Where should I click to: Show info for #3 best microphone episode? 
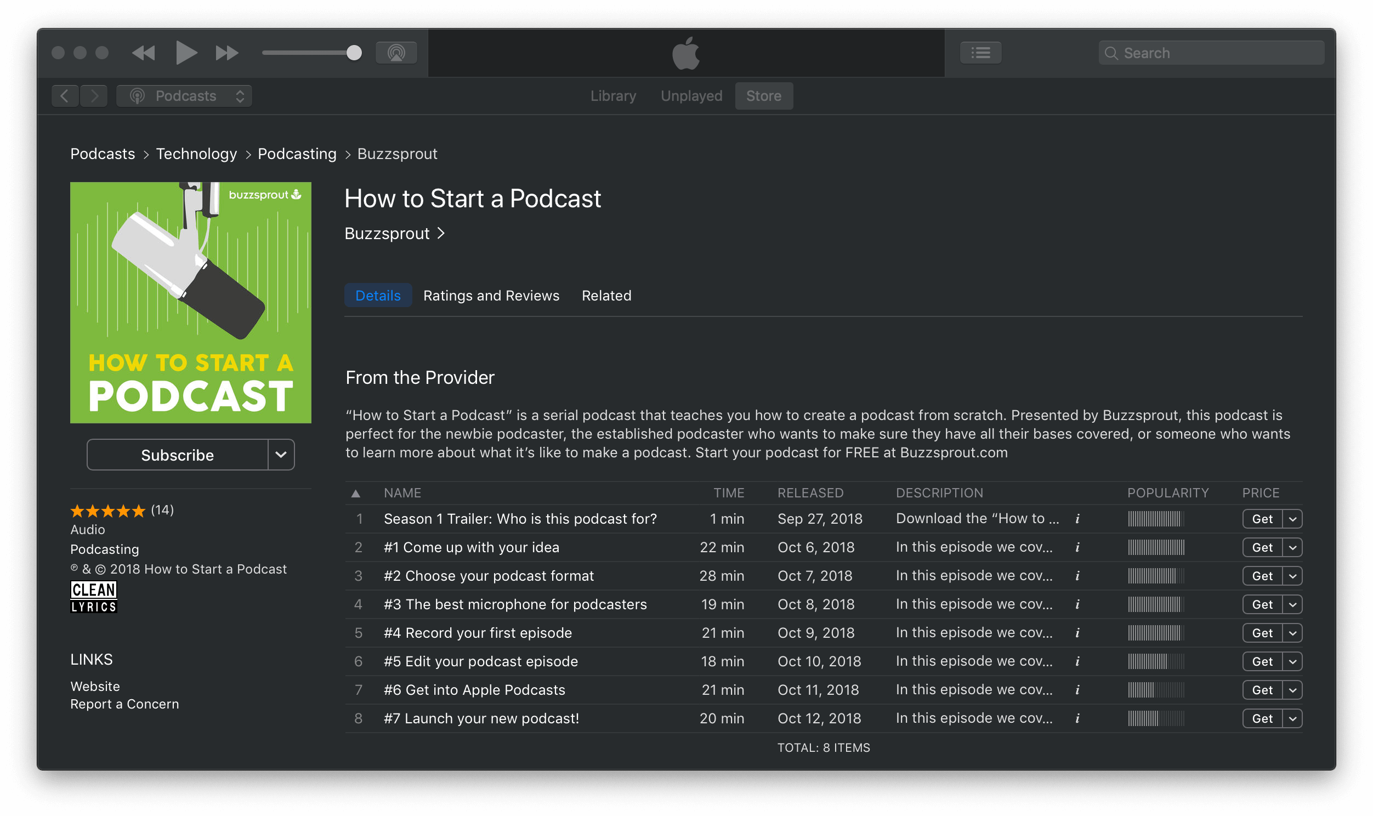(1078, 605)
